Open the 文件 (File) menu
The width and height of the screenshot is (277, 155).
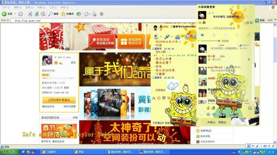(6, 7)
